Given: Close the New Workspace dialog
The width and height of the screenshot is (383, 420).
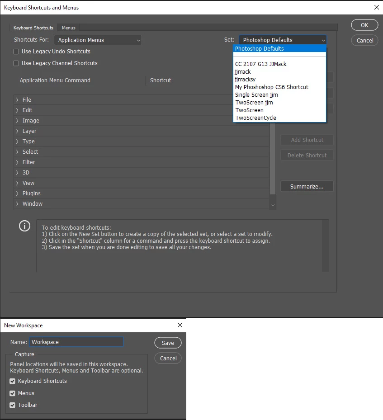Looking at the screenshot, I should (x=180, y=325).
